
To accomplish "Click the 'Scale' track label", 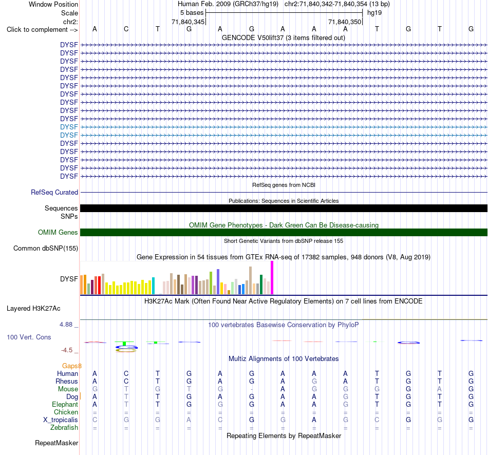I will tap(69, 13).
